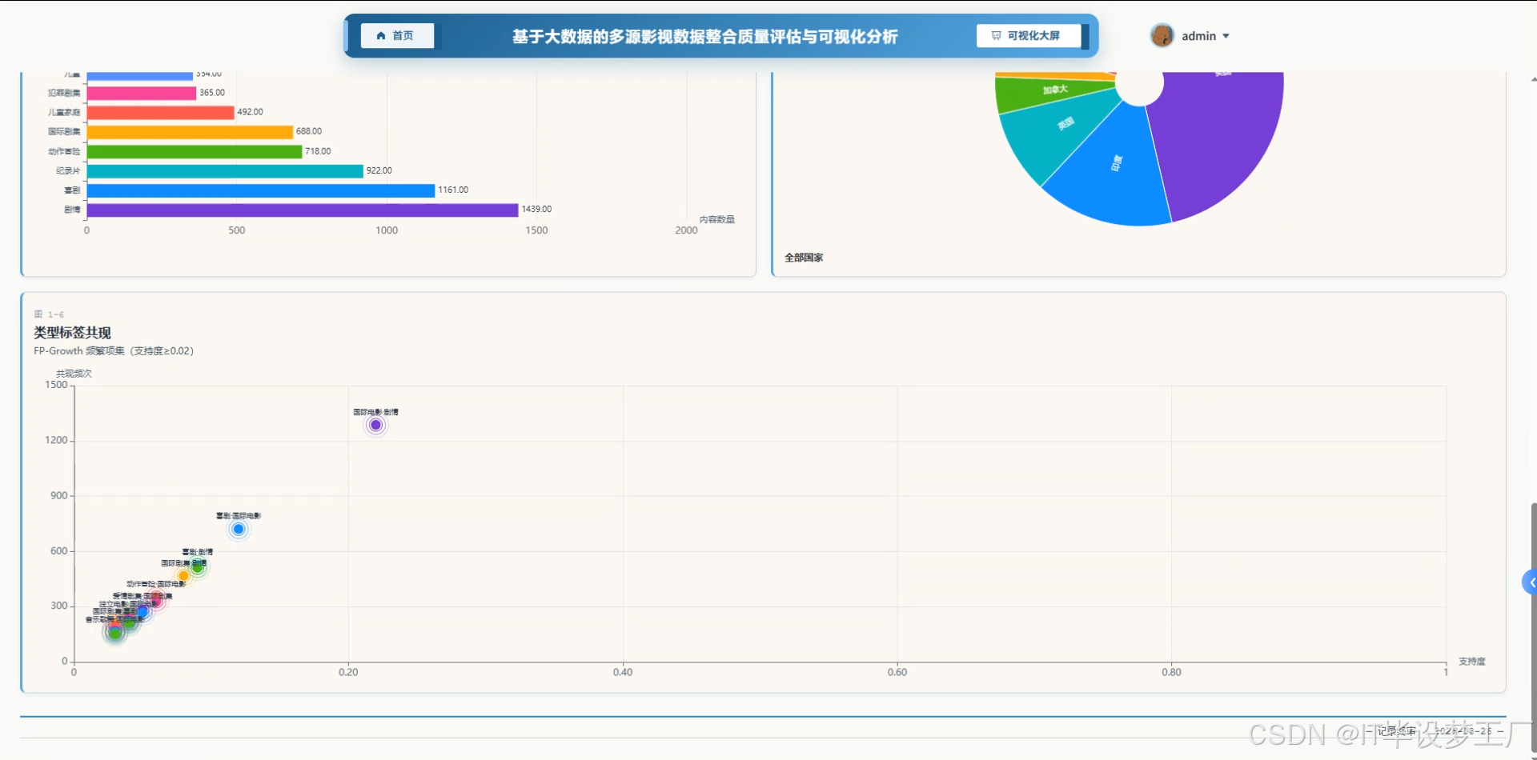The height and width of the screenshot is (760, 1537).
Task: Click the admin username text
Action: click(x=1198, y=36)
